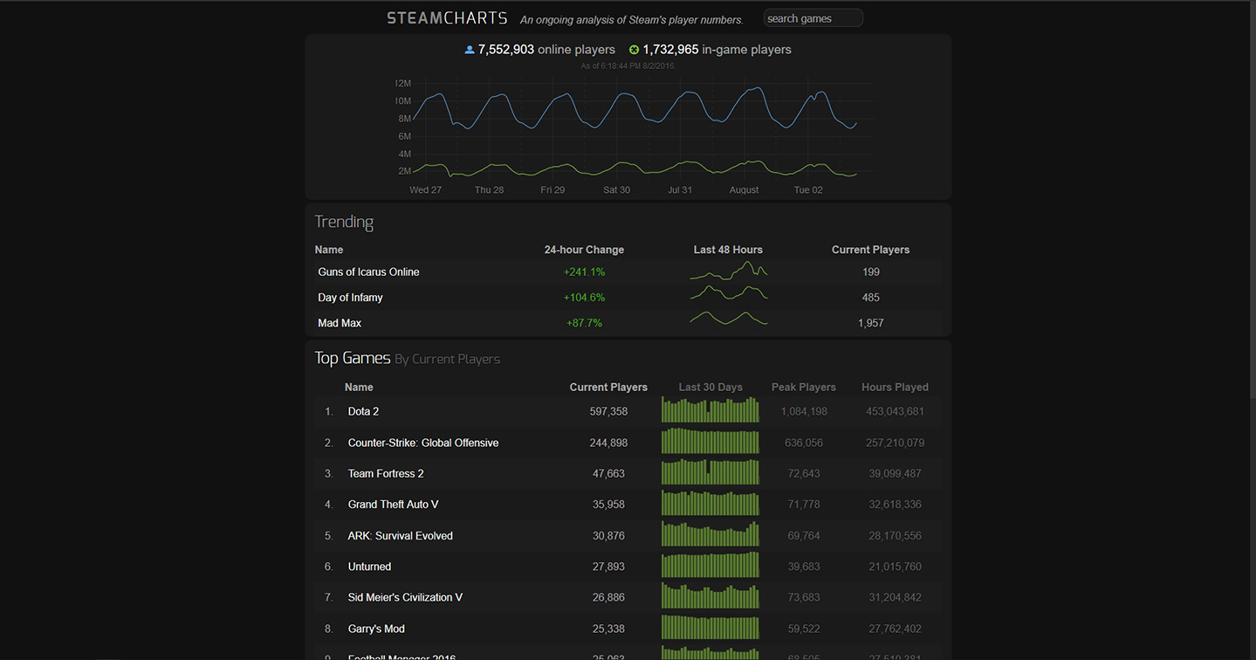
Task: Click the +241.1% change value for Guns of Icarus
Action: point(584,272)
